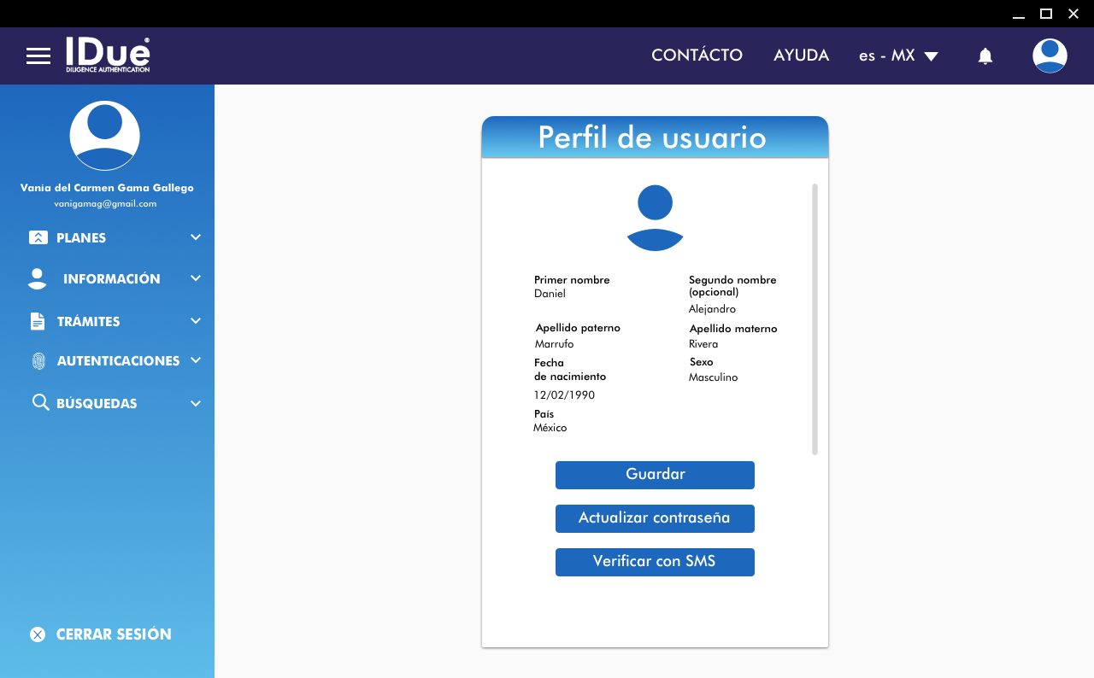
Task: Expand the Trámites section chevron
Action: point(196,321)
